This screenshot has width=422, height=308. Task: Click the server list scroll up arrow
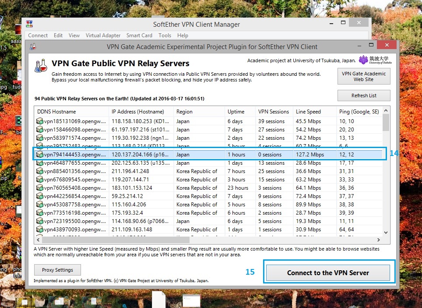(386, 110)
